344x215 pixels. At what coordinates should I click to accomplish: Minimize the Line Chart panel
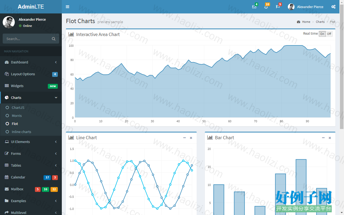184,138
